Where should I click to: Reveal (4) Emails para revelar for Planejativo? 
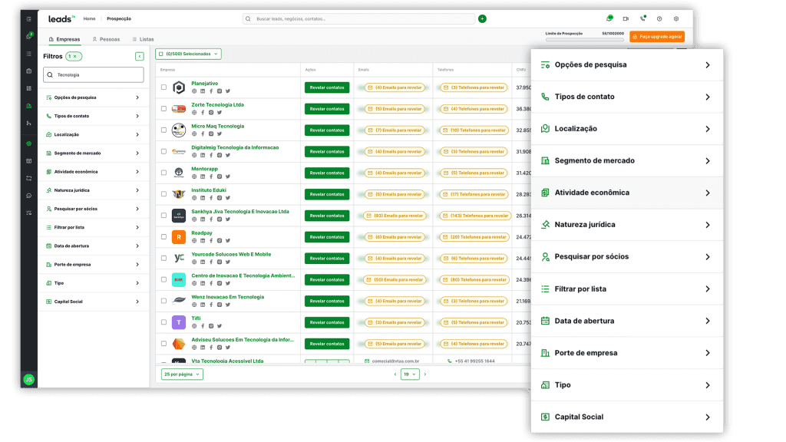point(395,87)
